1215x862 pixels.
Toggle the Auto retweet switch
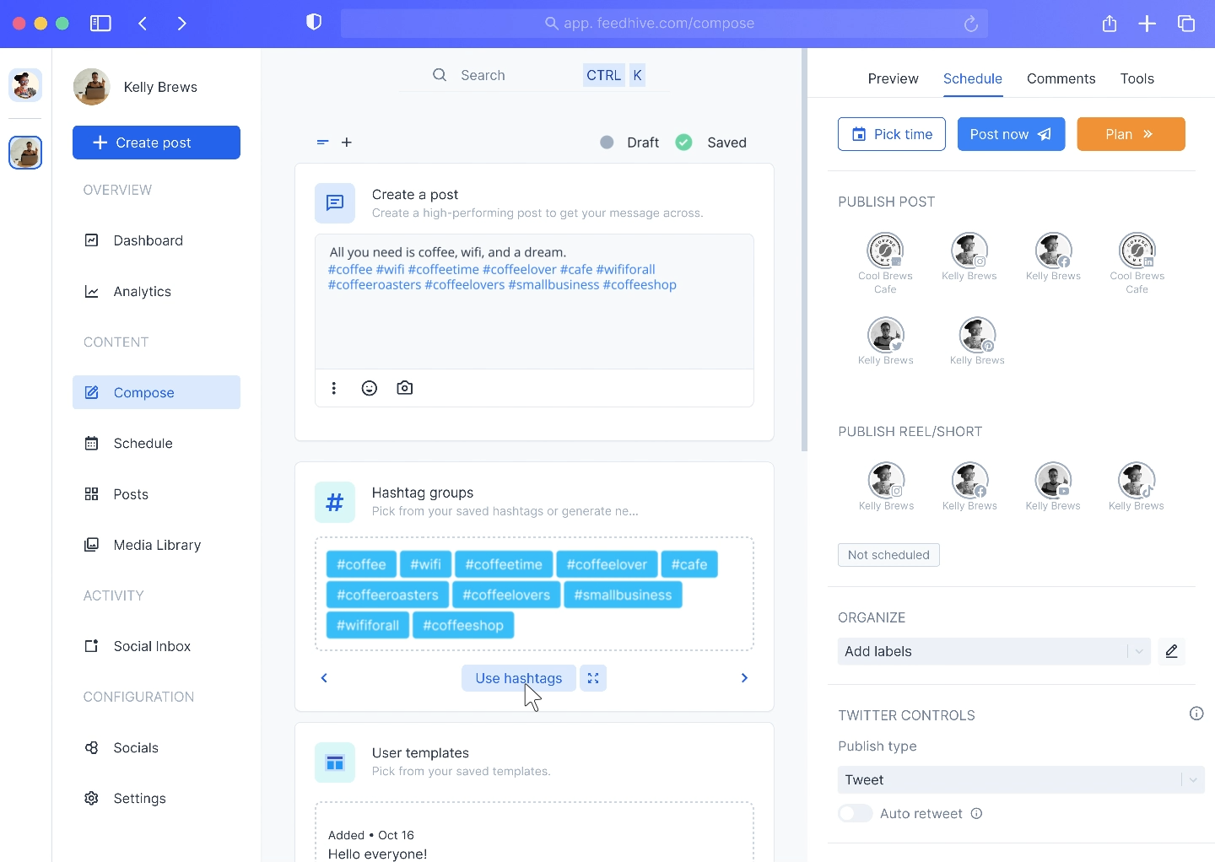pos(855,814)
